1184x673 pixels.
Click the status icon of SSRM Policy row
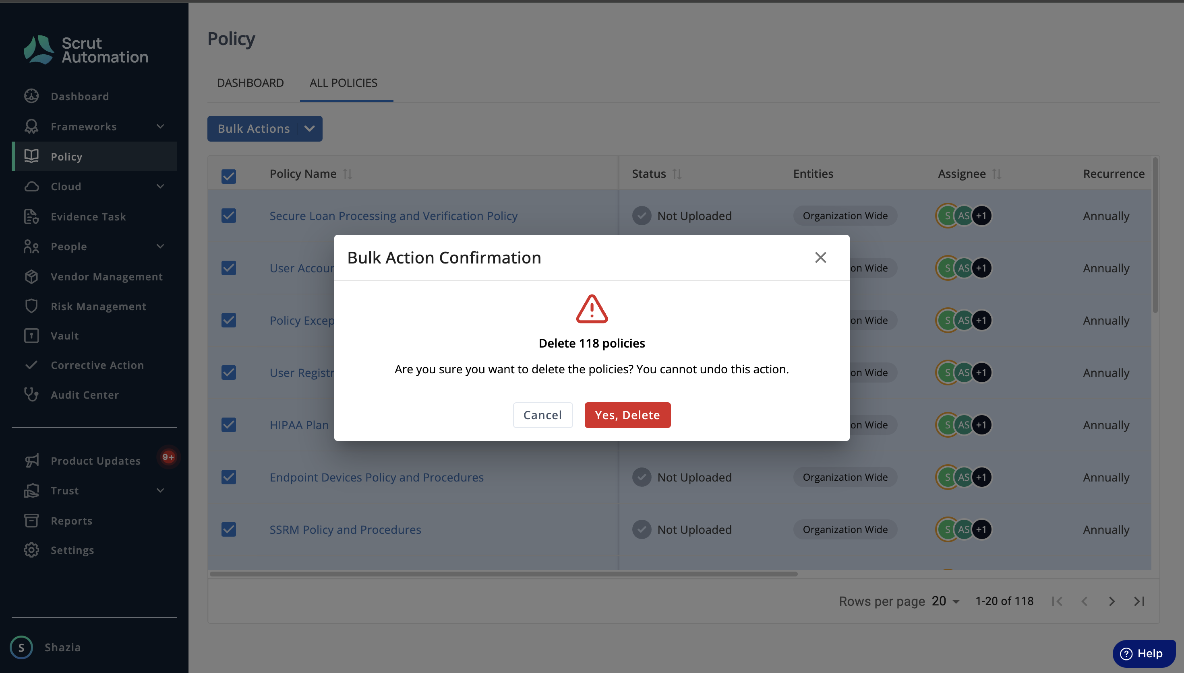[x=642, y=530]
